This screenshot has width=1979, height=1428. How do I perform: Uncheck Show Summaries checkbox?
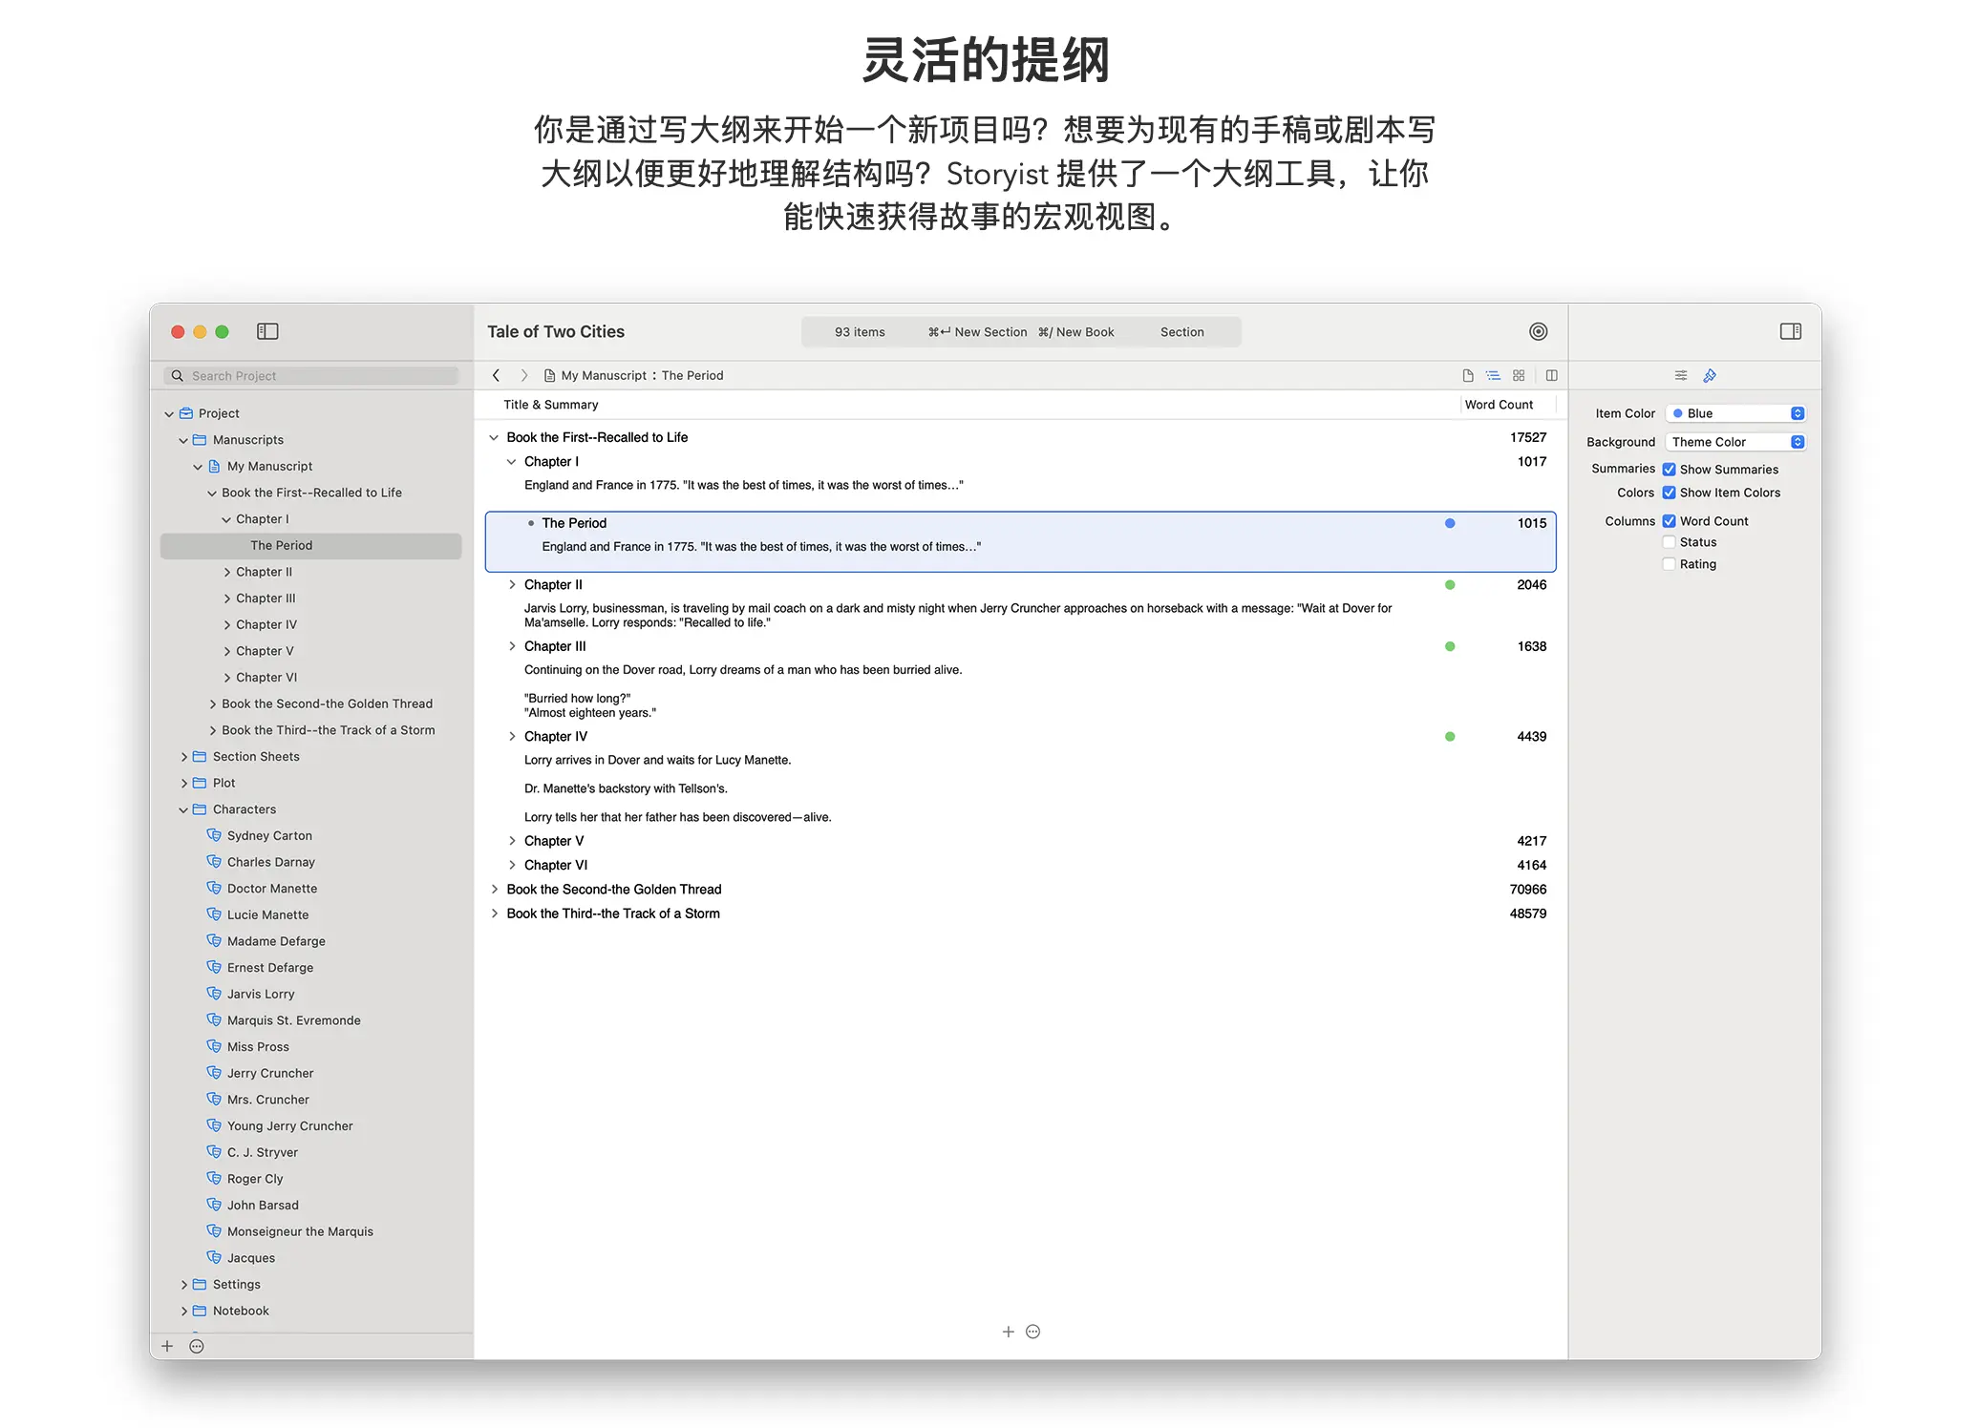click(x=1670, y=469)
